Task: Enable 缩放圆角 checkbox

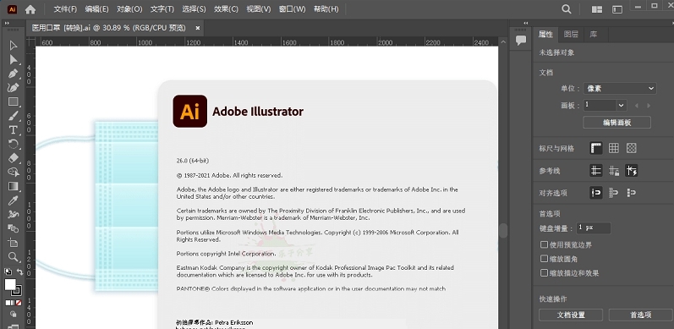Action: click(544, 259)
